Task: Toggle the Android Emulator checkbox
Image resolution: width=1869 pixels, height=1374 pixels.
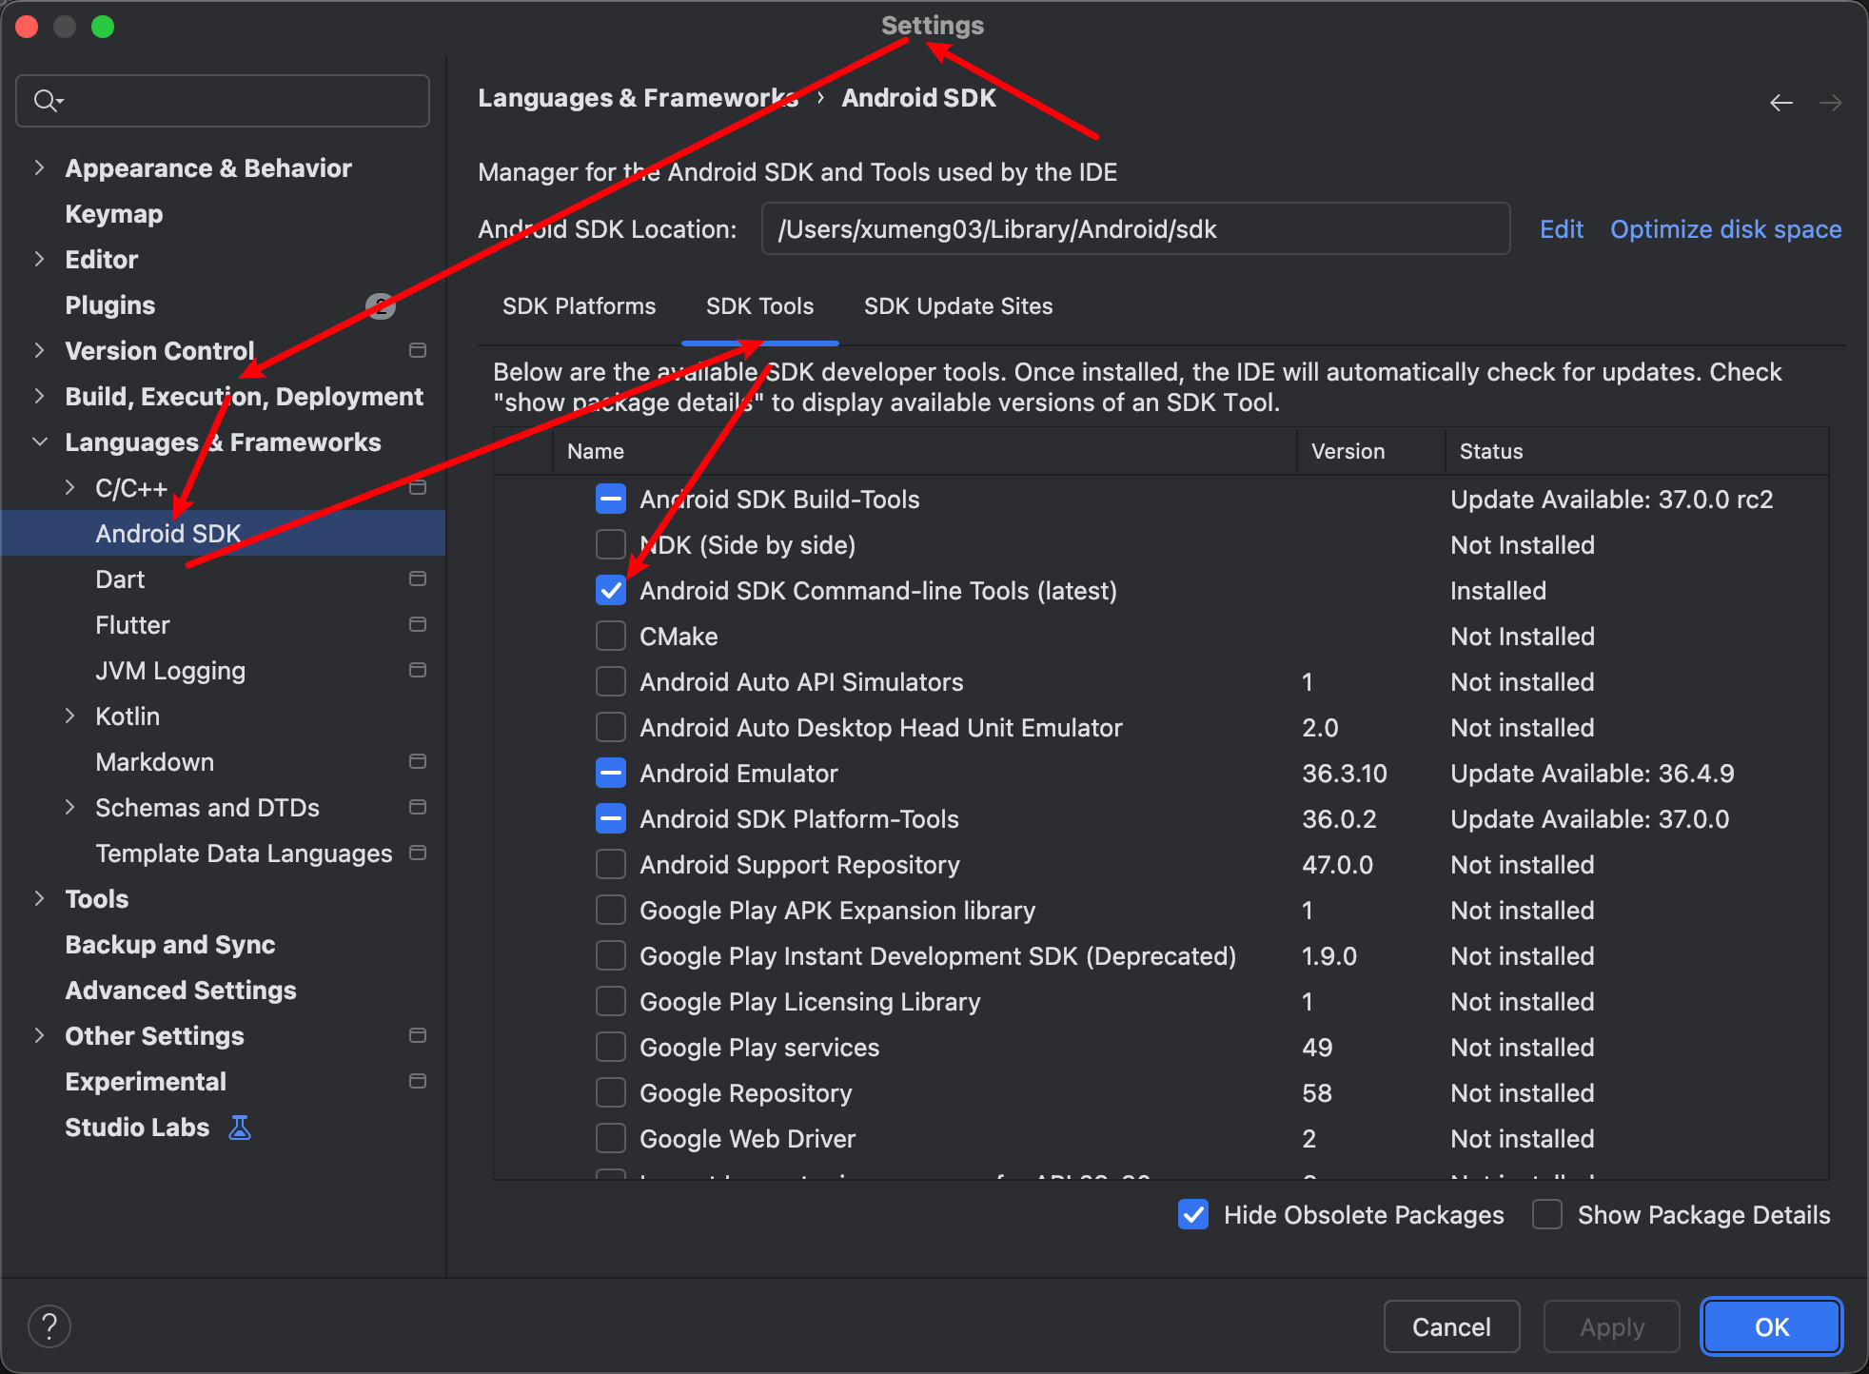Action: 610,774
